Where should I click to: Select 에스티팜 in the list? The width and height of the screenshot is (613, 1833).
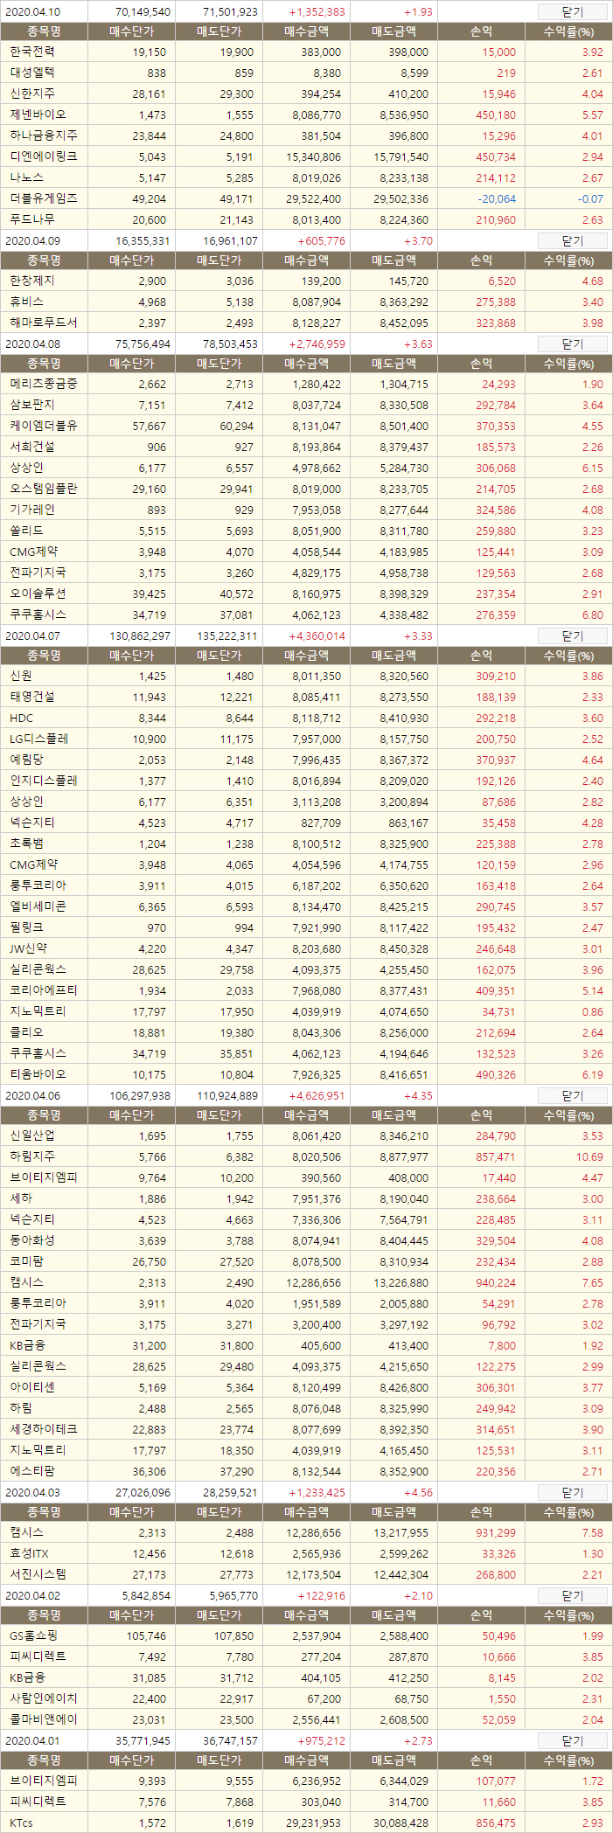click(31, 1471)
